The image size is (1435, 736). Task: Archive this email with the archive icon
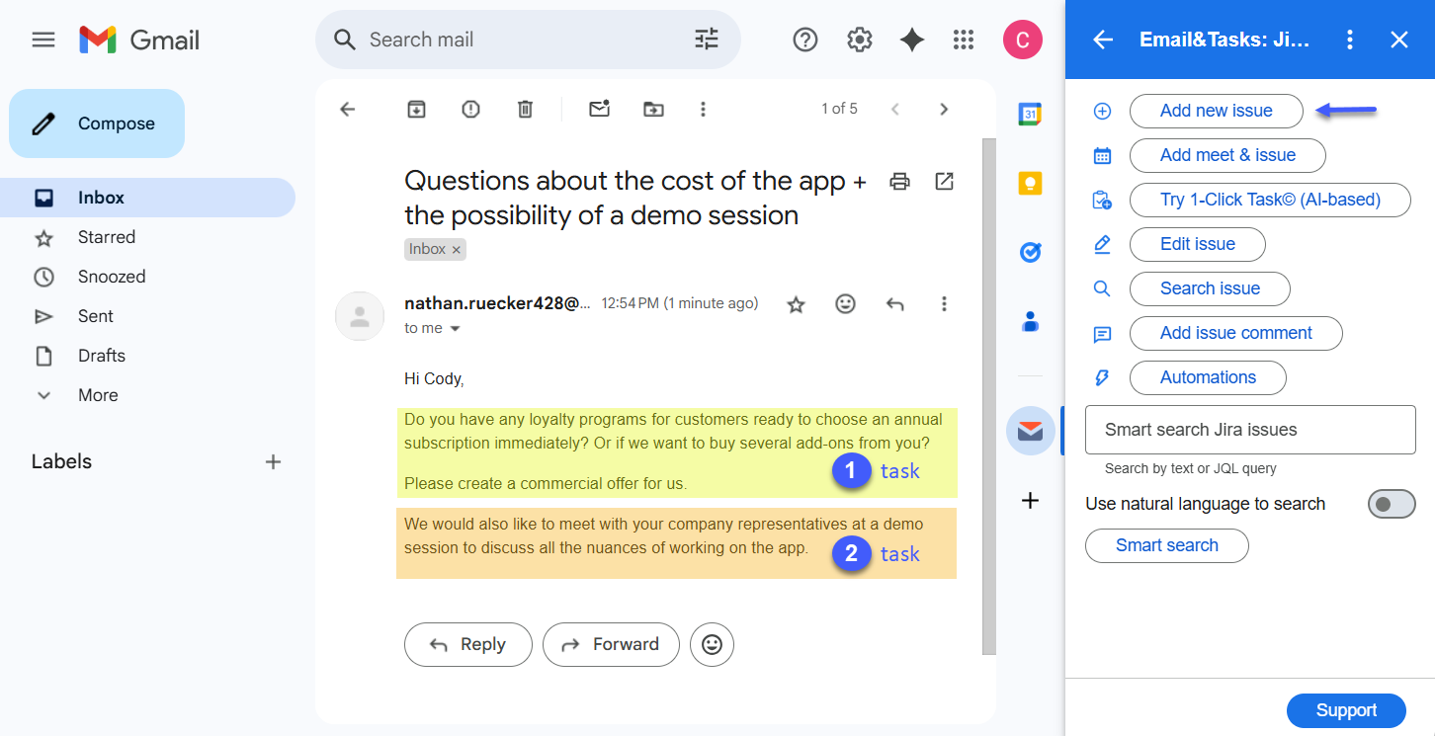pyautogui.click(x=416, y=109)
